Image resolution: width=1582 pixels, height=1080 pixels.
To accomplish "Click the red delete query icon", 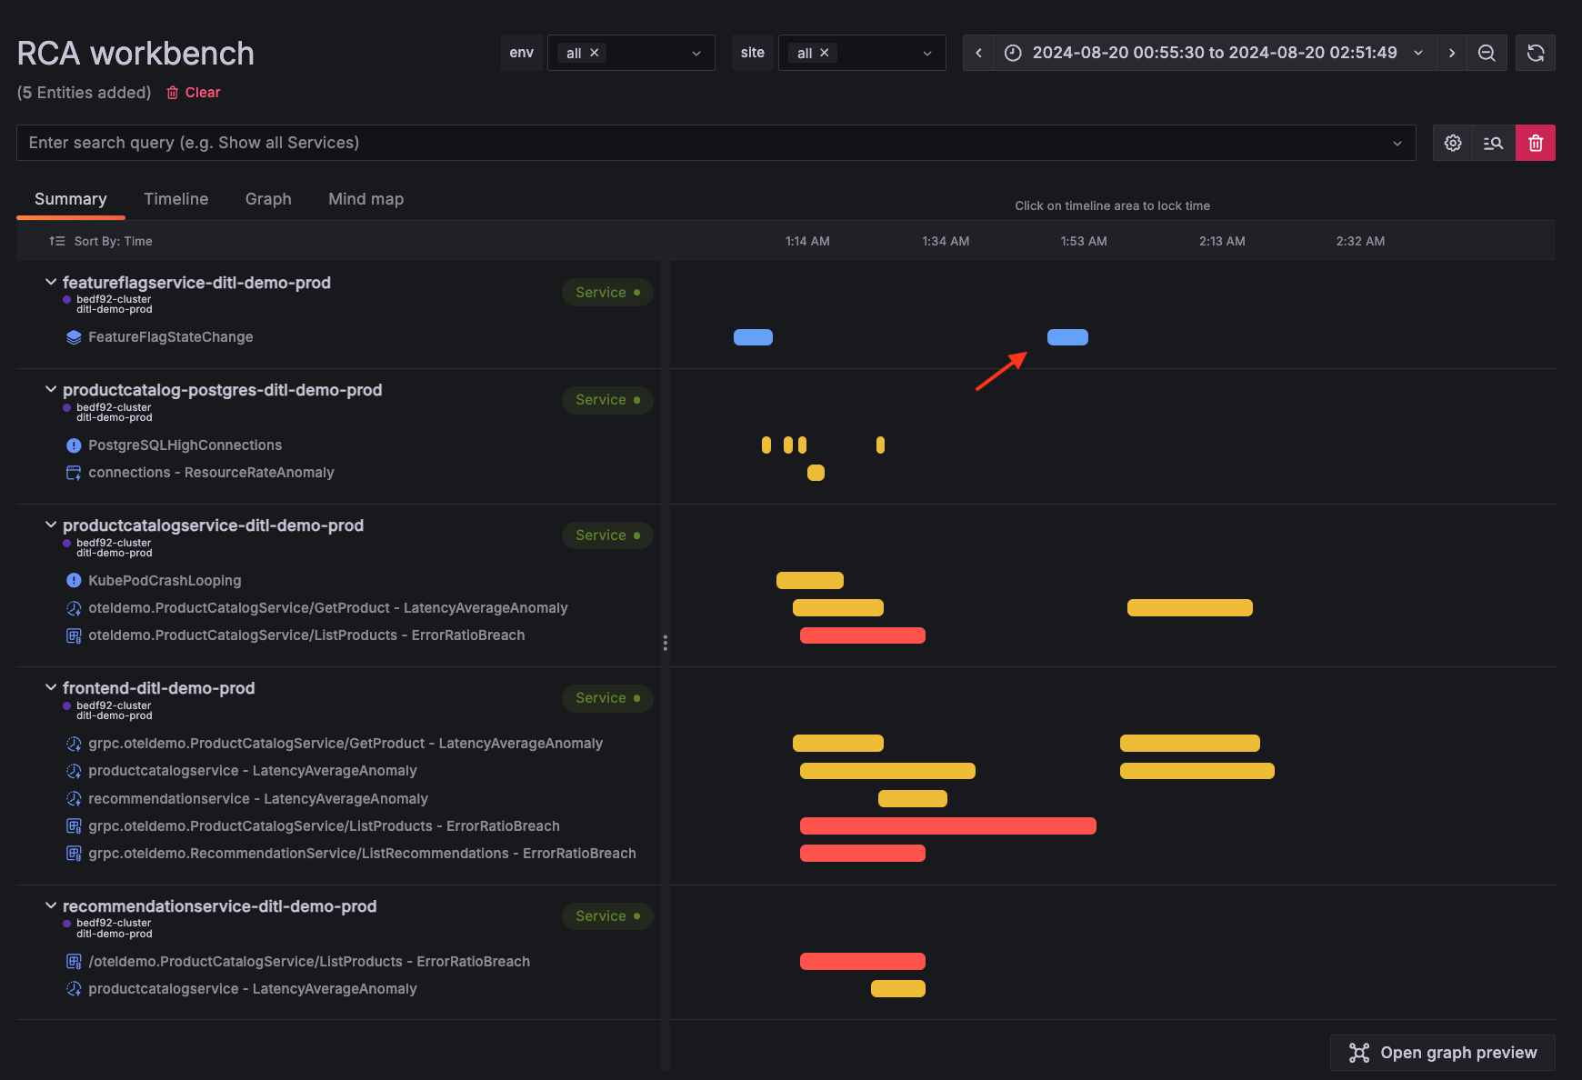I will (x=1536, y=143).
